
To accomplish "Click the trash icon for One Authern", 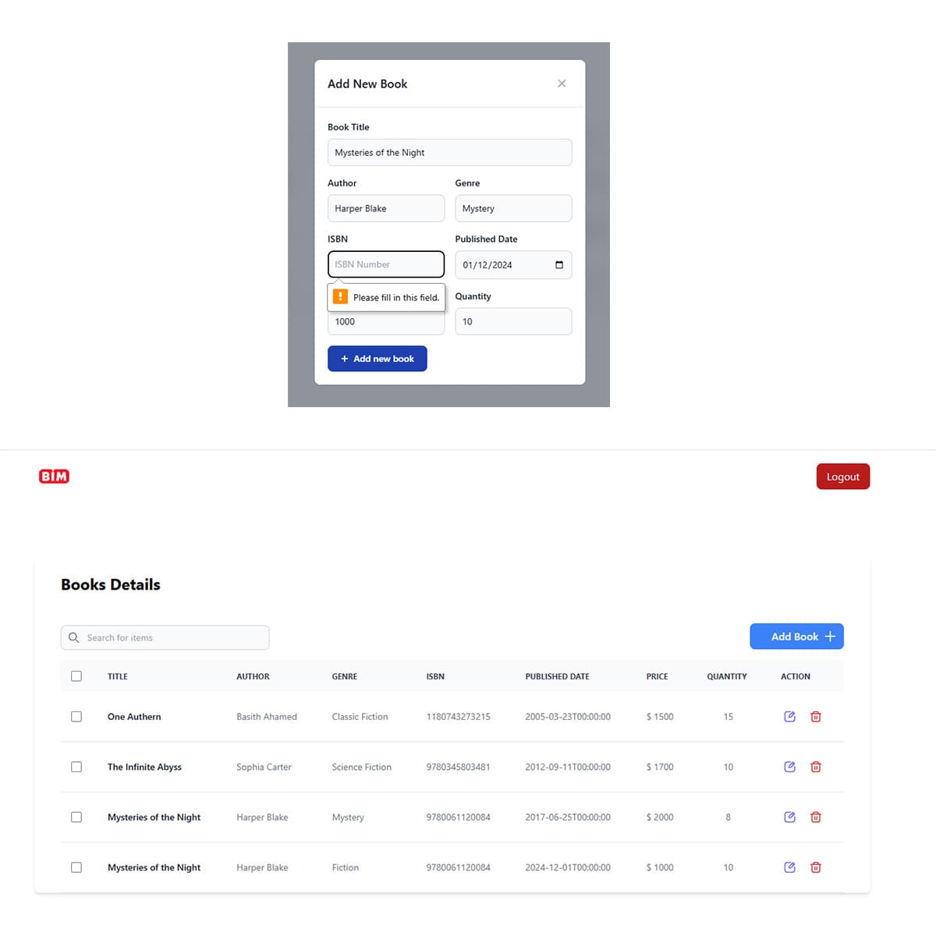I will point(816,716).
